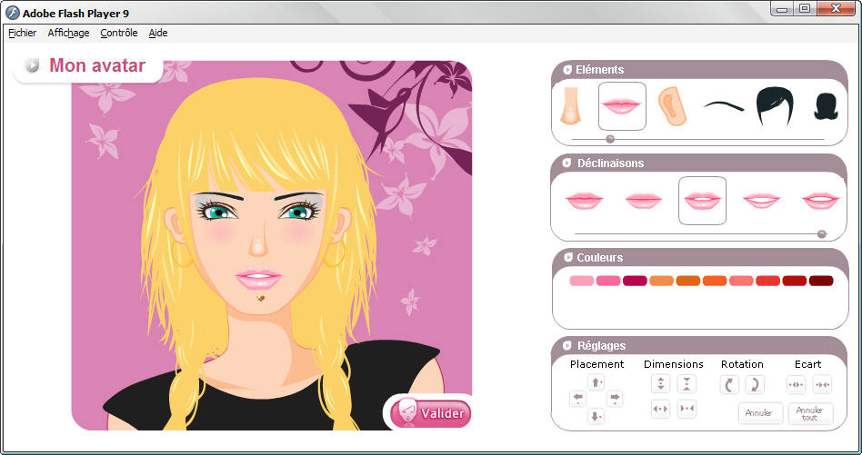862x455 pixels.
Task: Choose the first lips variation in Déclinaisons
Action: coord(585,201)
